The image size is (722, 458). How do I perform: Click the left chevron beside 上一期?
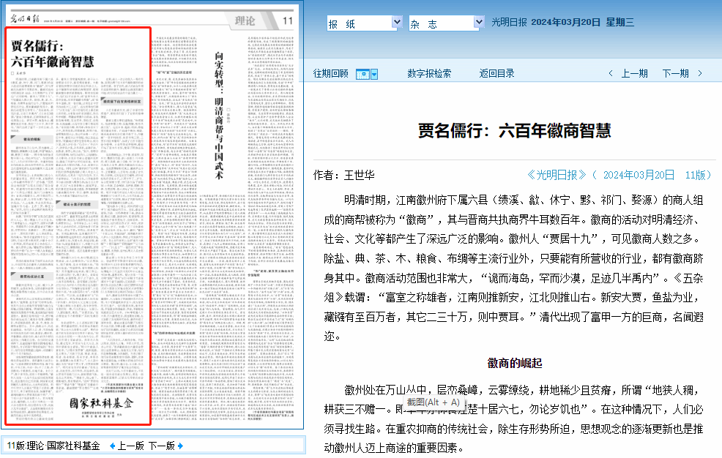[x=611, y=73]
